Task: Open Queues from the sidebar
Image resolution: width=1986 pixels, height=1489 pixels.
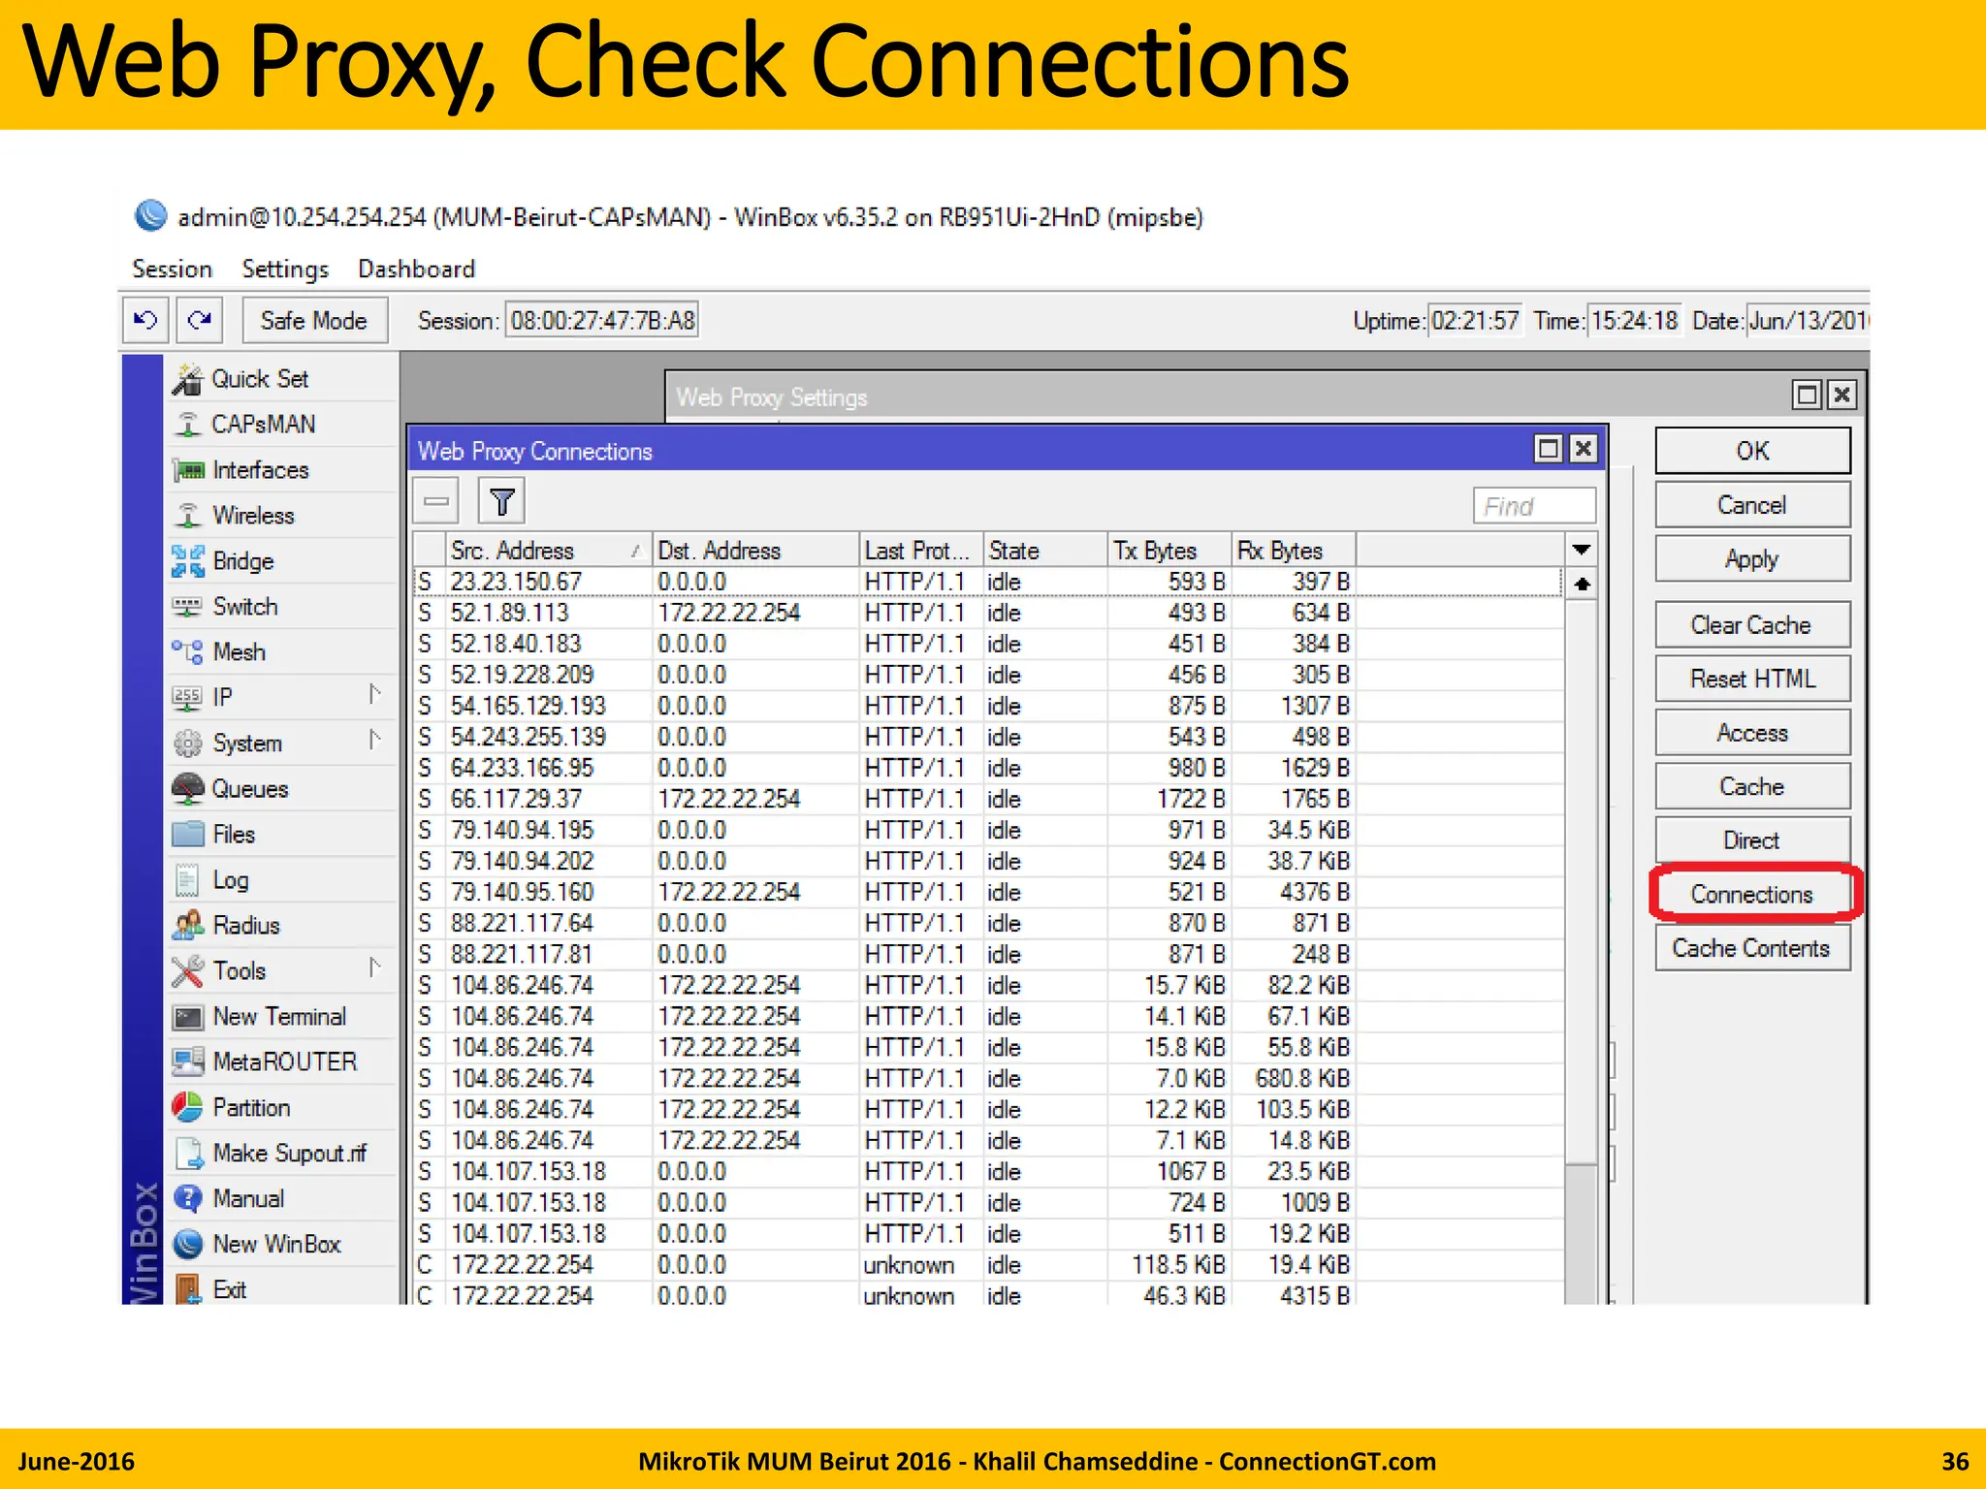Action: pos(249,789)
